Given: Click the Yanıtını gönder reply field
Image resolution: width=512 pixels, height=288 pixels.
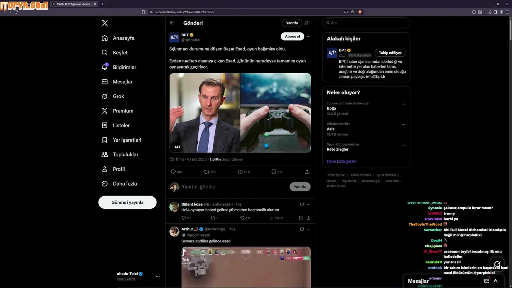Looking at the screenshot, I should pos(234,187).
